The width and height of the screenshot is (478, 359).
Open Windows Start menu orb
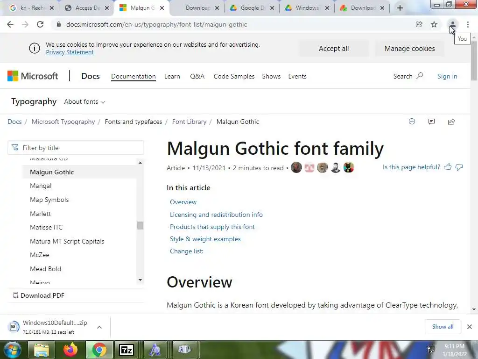pyautogui.click(x=13, y=350)
